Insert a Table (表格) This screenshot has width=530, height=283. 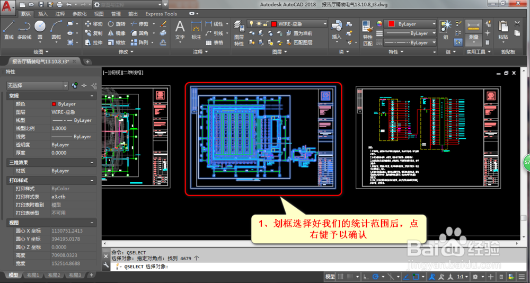click(x=215, y=42)
